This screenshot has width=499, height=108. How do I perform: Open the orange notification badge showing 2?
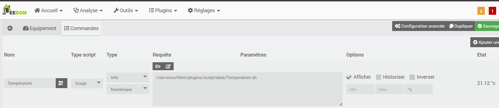point(481,11)
